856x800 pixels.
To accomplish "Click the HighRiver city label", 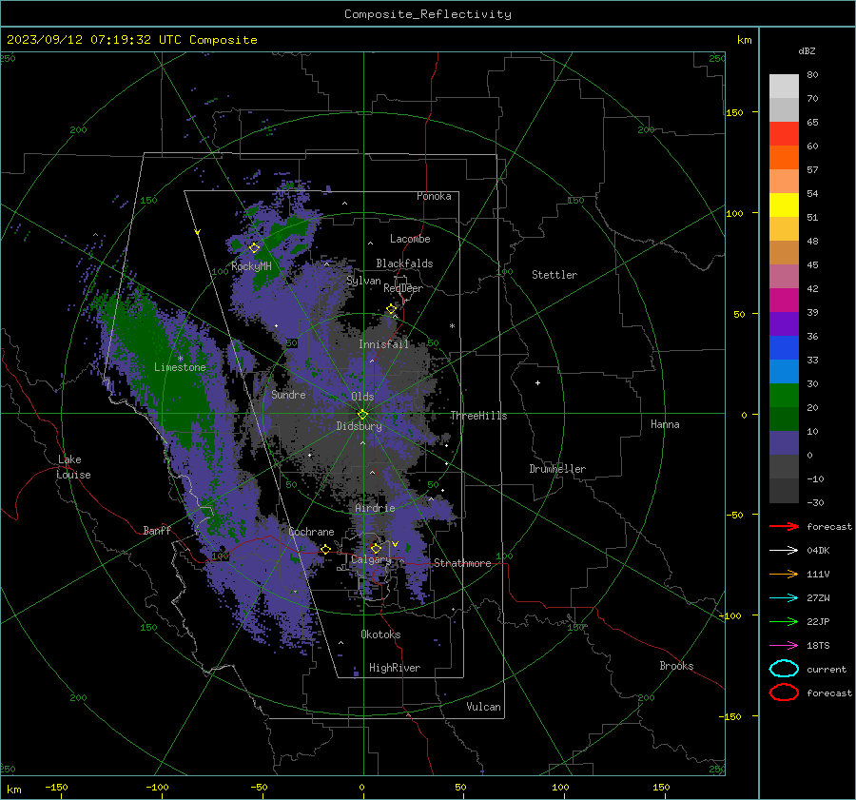I will tap(395, 668).
